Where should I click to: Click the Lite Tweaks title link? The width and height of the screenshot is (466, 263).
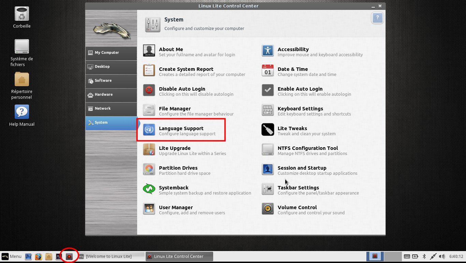[x=292, y=128]
